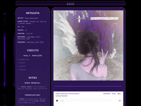
Task: Seek along the player progress bar
Action: pyautogui.click(x=86, y=101)
